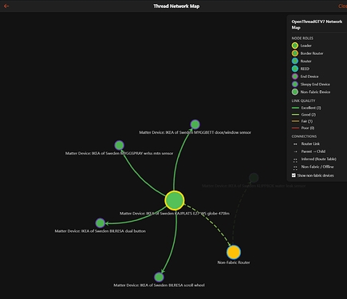Click the REED legend circle
The width and height of the screenshot is (347, 299).
[295, 69]
